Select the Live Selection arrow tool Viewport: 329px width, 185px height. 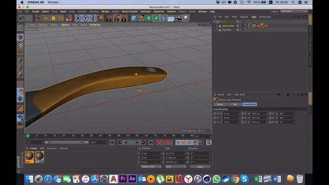tap(39, 18)
